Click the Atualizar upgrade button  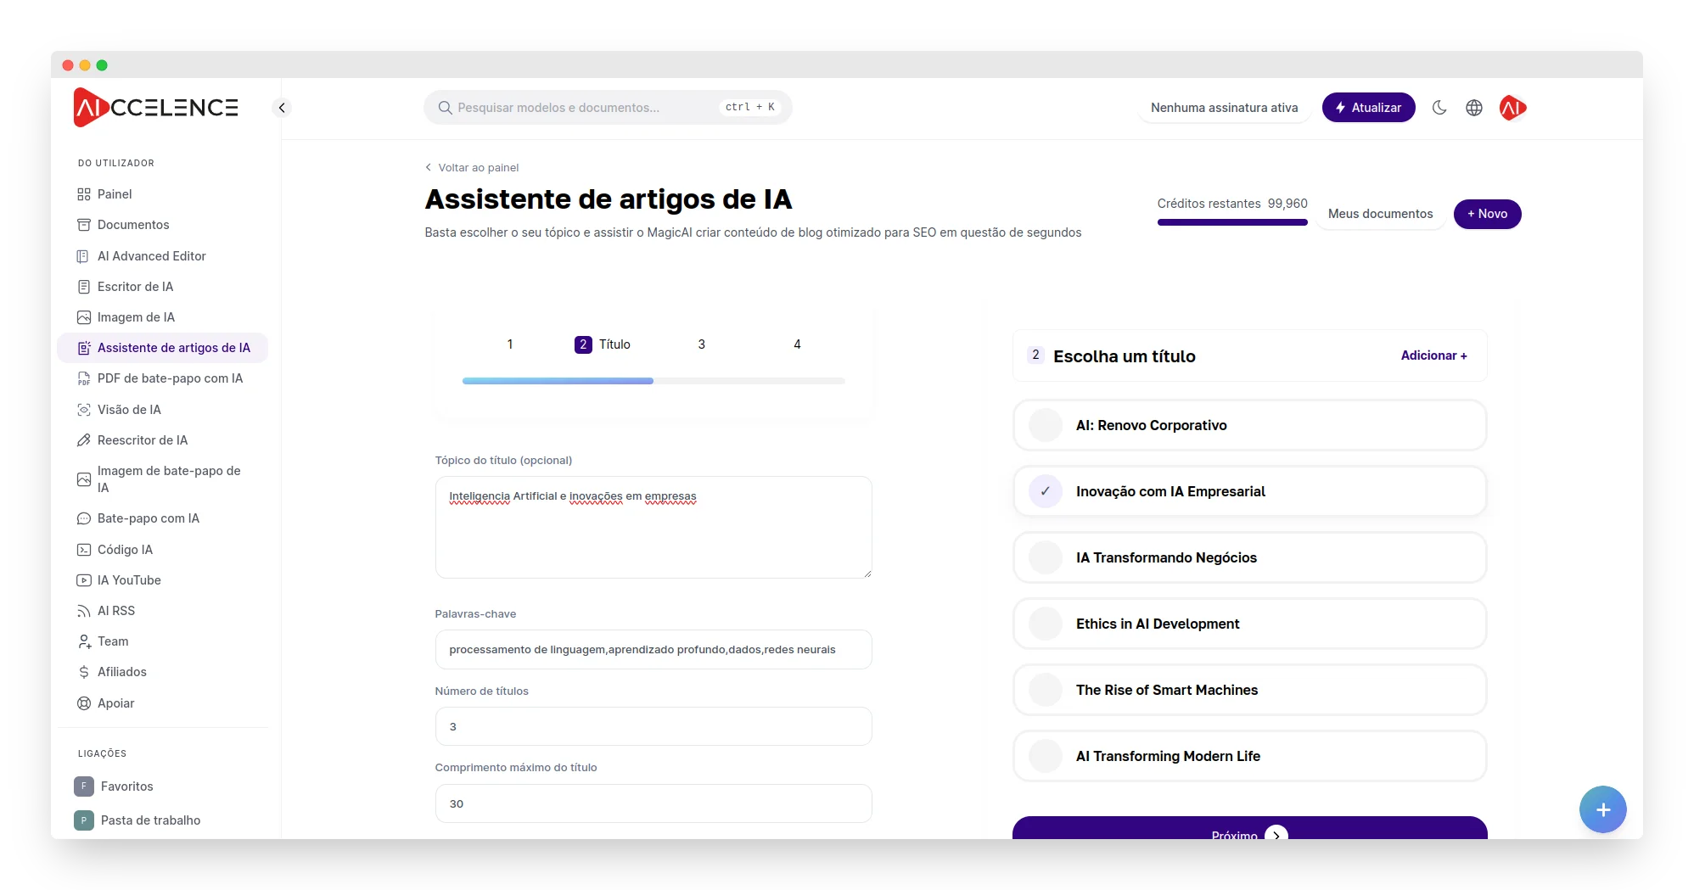pos(1368,108)
